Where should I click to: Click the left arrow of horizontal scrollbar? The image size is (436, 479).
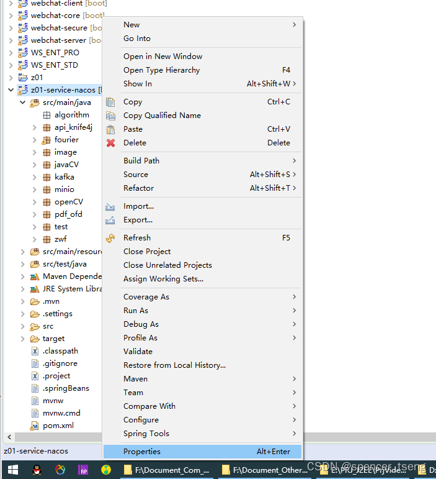pos(9,437)
